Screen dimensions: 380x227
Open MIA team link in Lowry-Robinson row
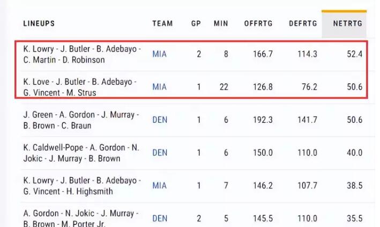[160, 54]
